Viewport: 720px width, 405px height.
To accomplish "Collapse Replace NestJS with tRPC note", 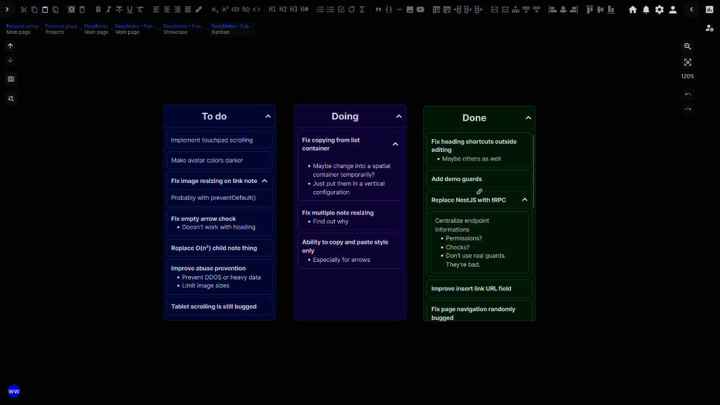I will point(525,200).
